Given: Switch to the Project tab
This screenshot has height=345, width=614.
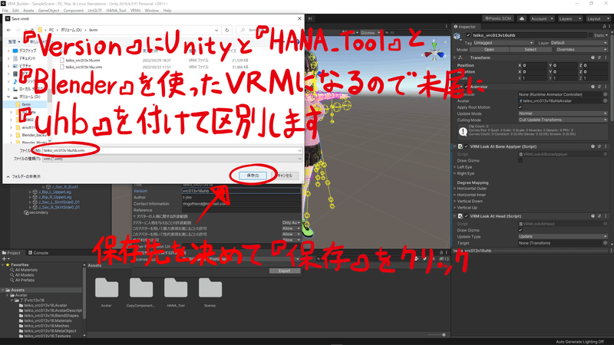Looking at the screenshot, I should [12, 253].
